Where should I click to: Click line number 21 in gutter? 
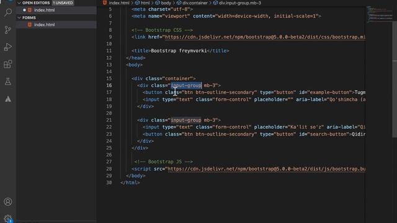click(x=109, y=120)
